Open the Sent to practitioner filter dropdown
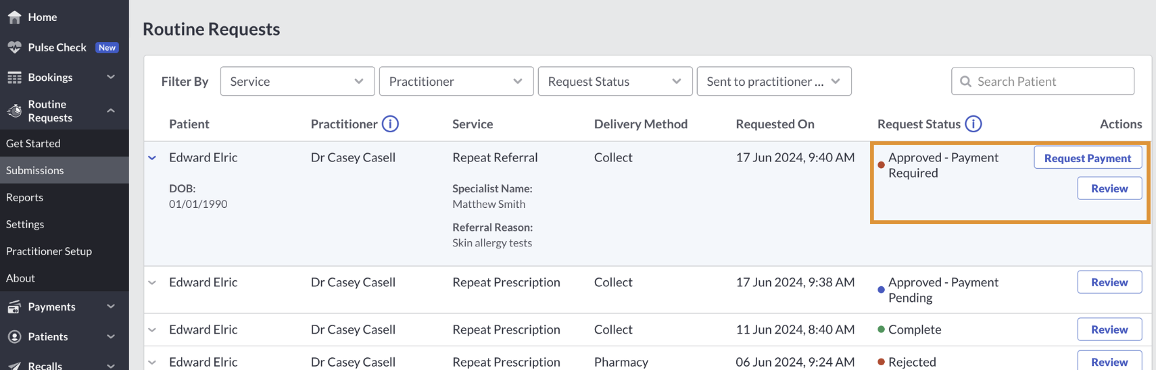Screen dimensions: 1156x370 click(x=774, y=81)
